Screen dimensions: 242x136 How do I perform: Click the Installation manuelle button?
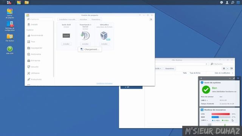tap(67, 19)
